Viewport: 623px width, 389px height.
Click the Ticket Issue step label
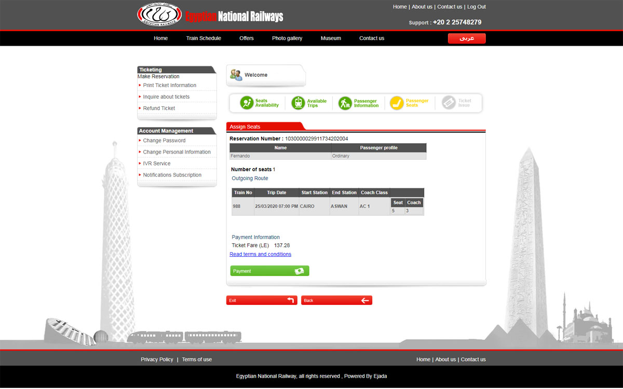tap(464, 103)
